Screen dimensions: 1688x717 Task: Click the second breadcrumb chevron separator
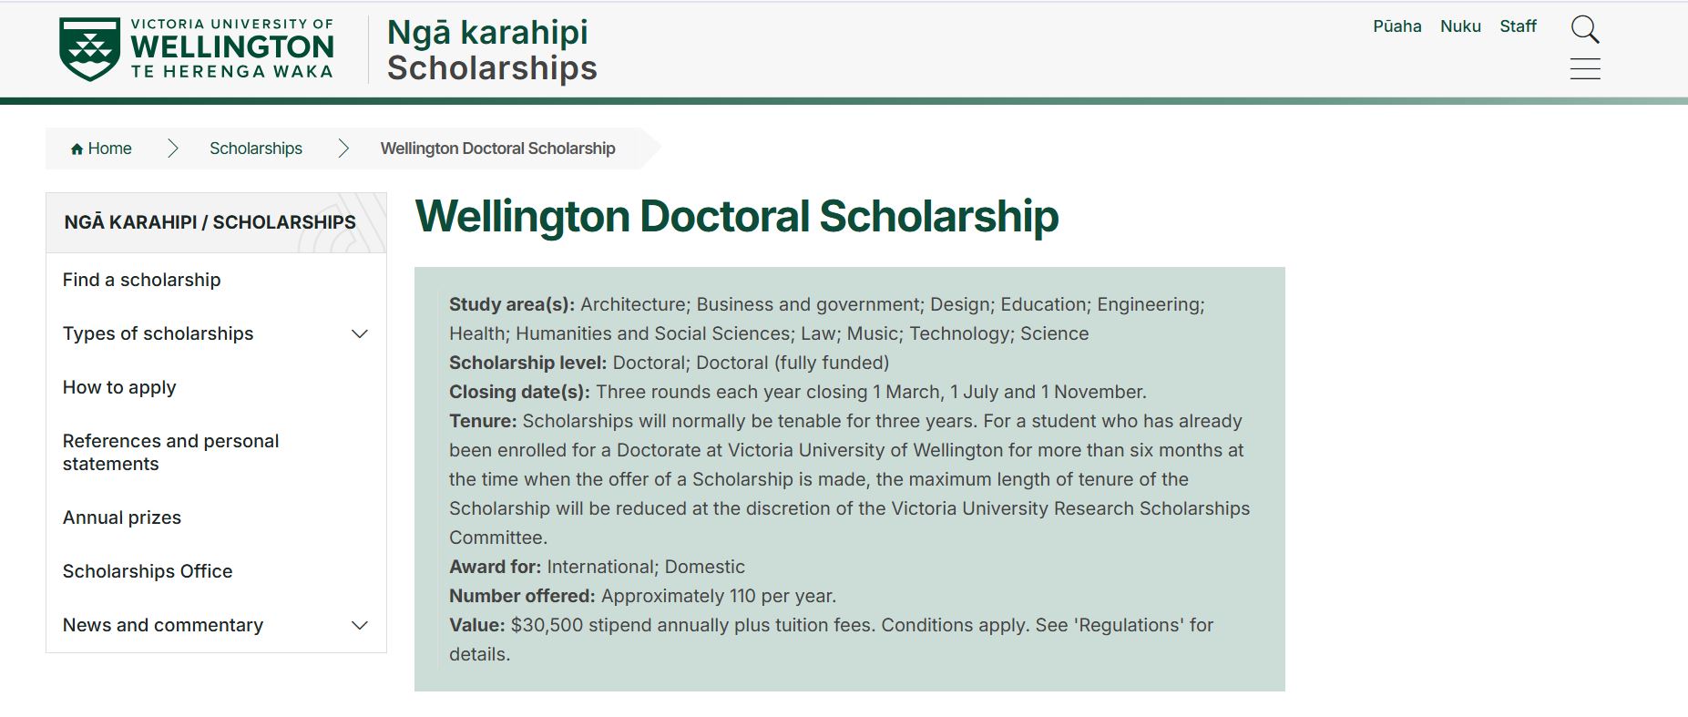pyautogui.click(x=343, y=149)
